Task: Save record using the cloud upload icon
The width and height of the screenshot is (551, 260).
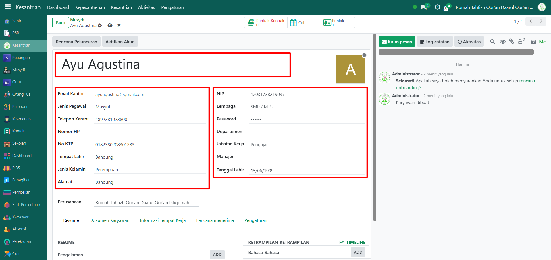Action: pos(110,25)
